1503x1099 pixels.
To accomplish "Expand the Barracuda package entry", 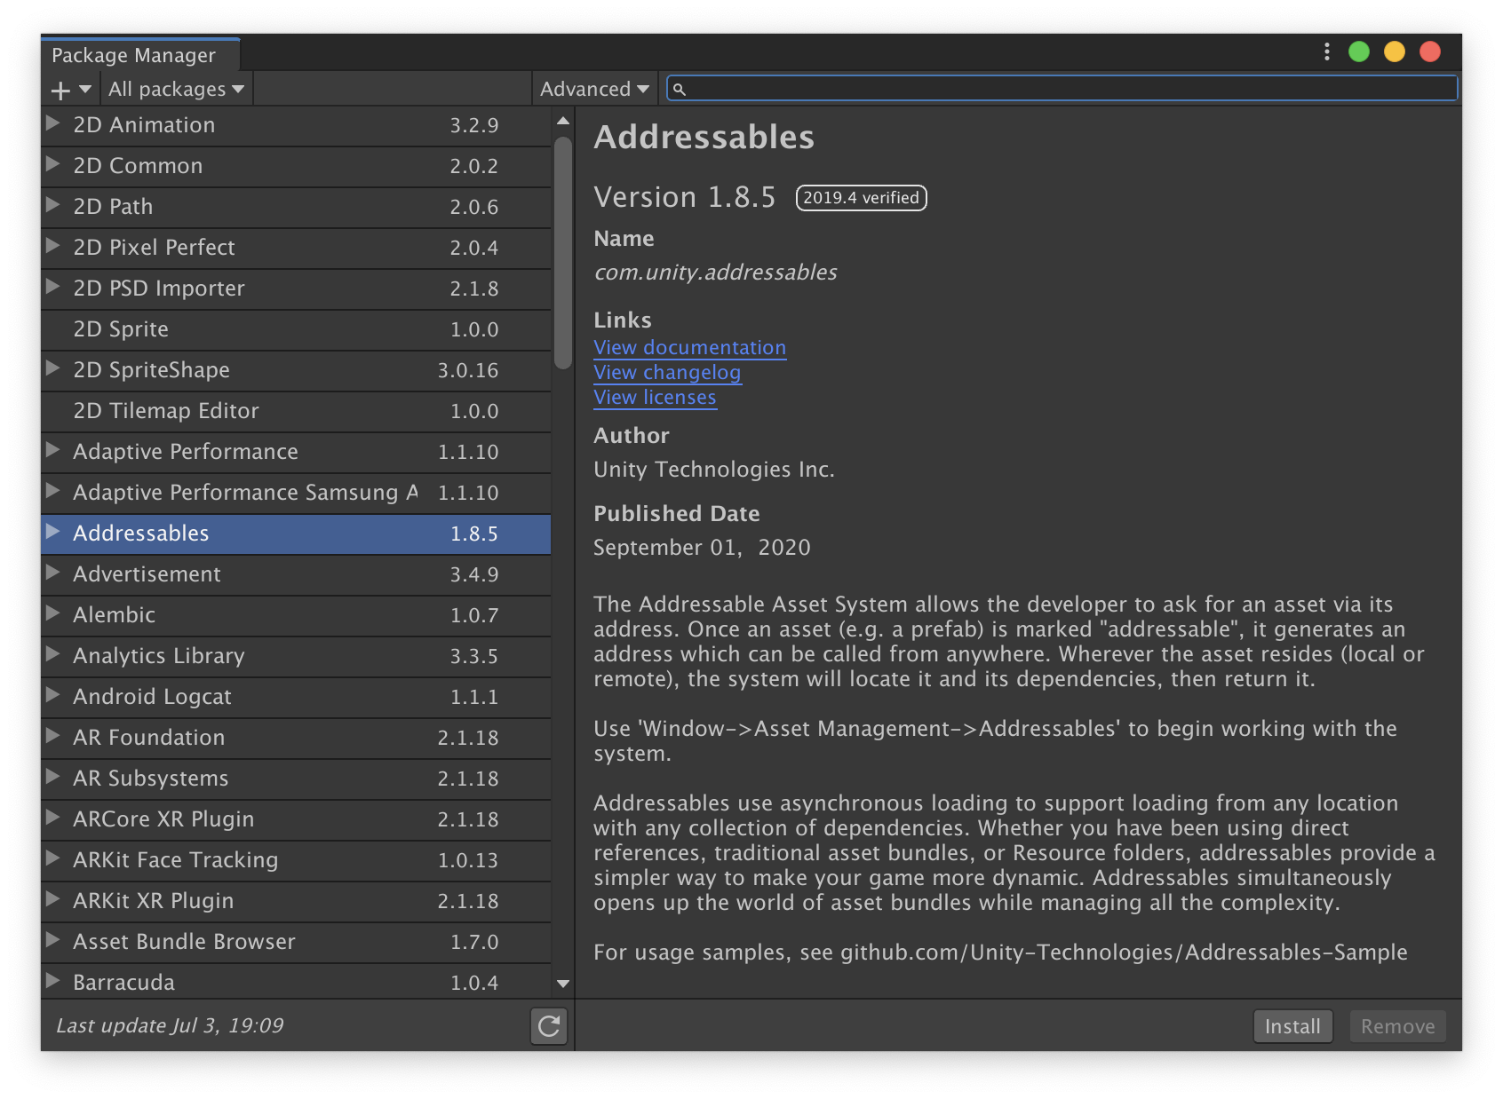I will click(52, 983).
